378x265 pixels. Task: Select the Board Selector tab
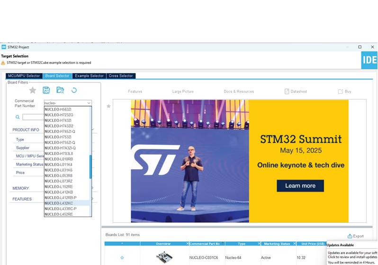click(57, 76)
